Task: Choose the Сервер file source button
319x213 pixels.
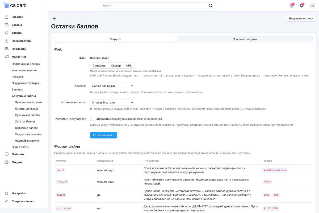Action: click(x=116, y=65)
